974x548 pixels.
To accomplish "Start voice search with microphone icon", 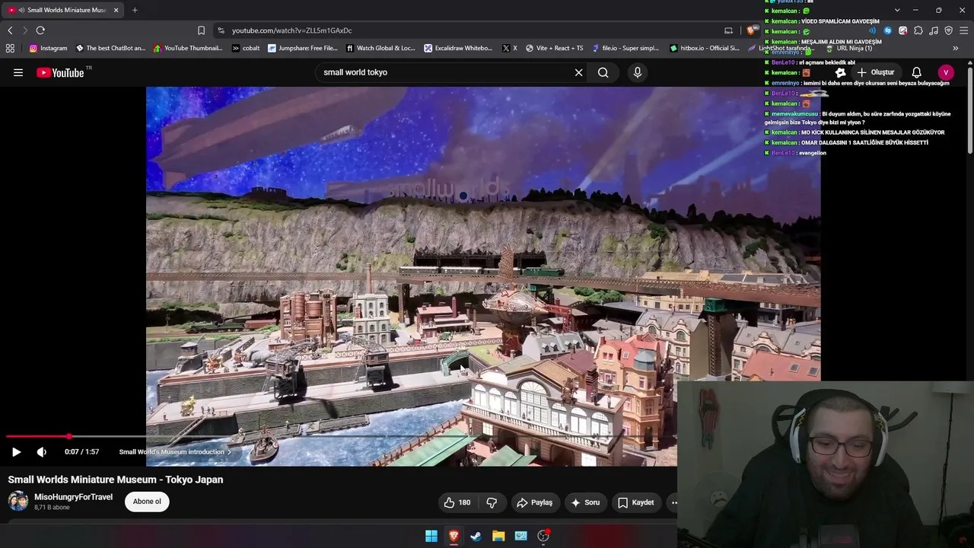I will [x=638, y=72].
